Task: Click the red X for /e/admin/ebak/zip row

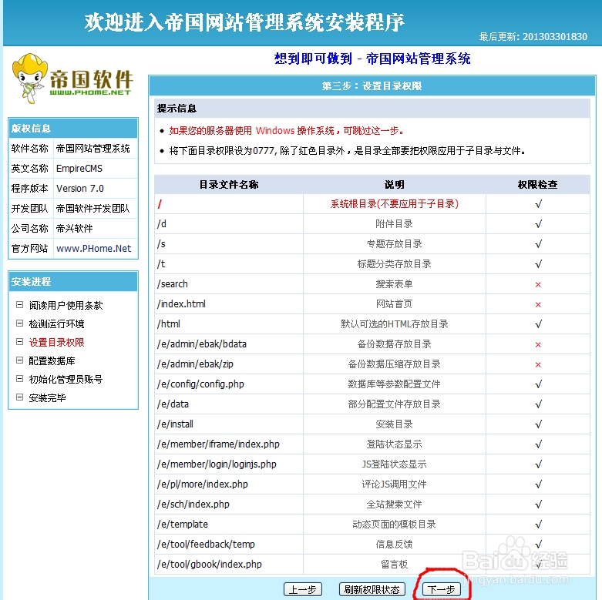Action: coord(538,364)
